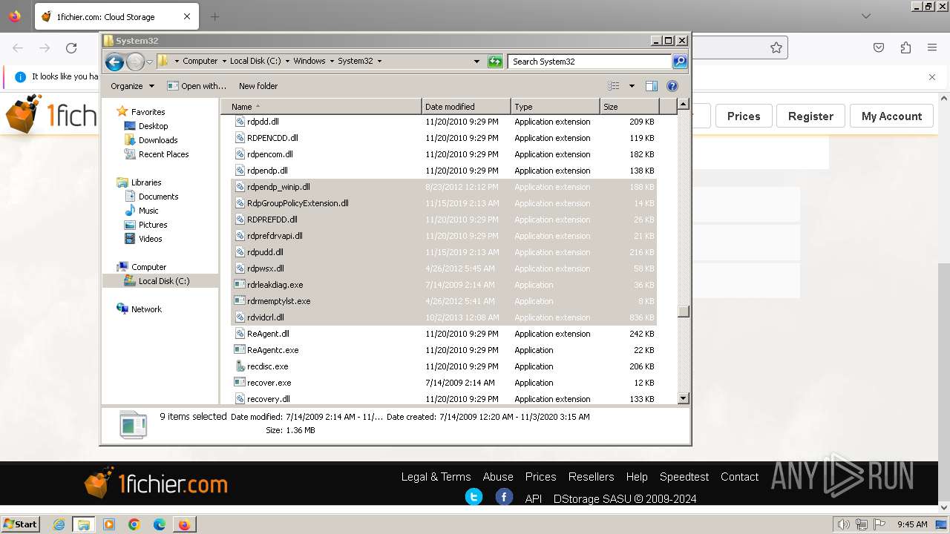
Task: Select file RDPENCDD.dll
Action: [x=272, y=138]
